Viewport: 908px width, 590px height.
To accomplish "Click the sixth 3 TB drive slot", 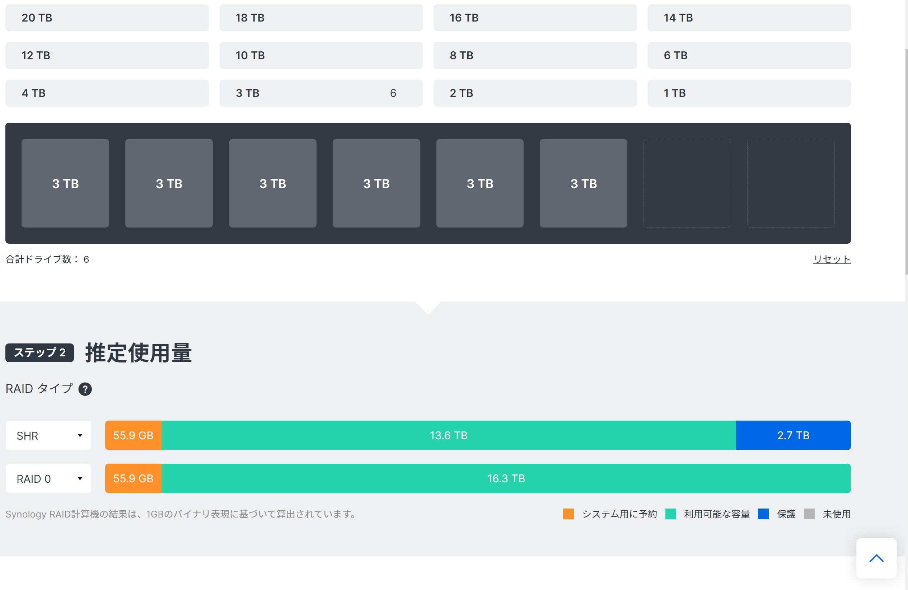I will [x=583, y=183].
